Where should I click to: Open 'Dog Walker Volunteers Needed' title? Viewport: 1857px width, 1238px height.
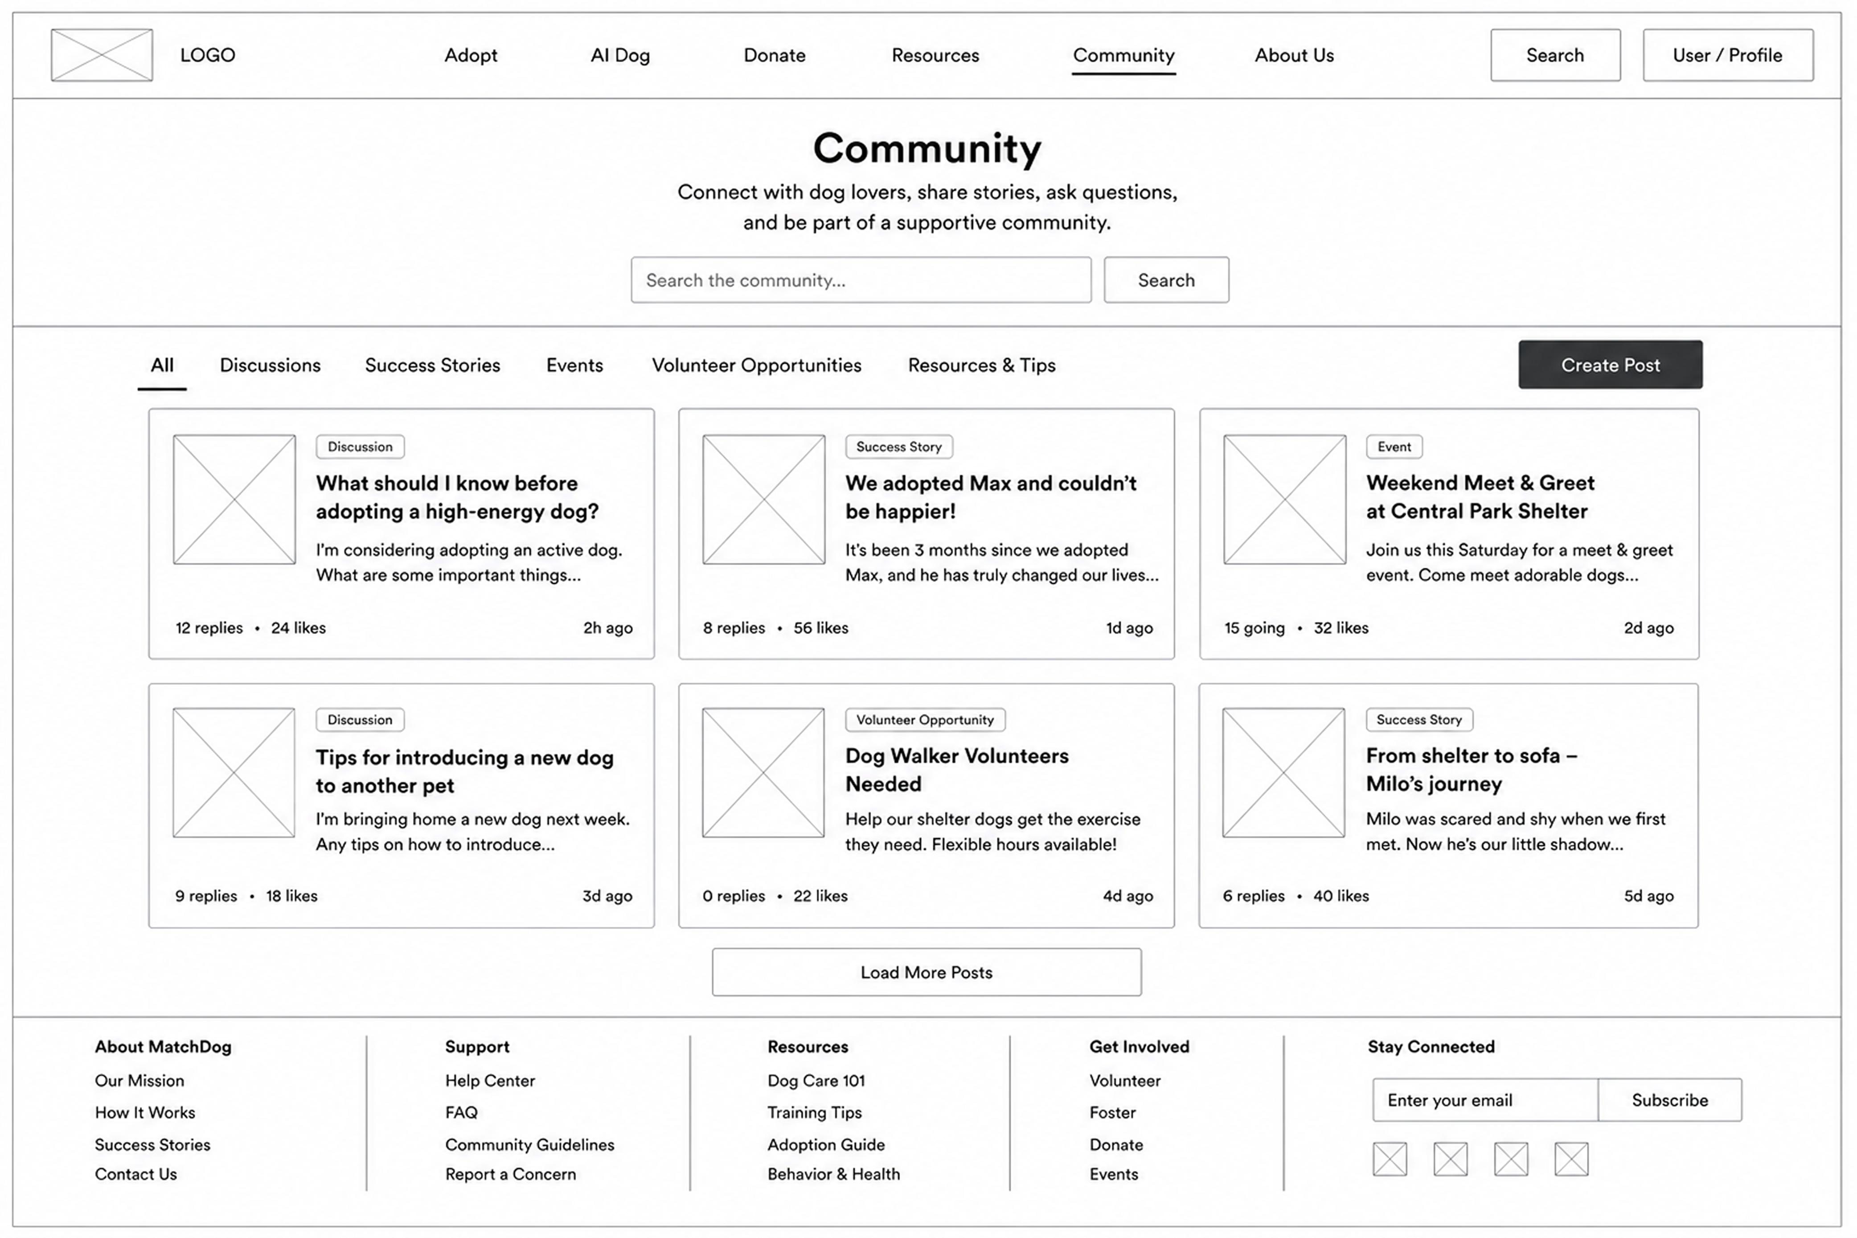pos(957,770)
